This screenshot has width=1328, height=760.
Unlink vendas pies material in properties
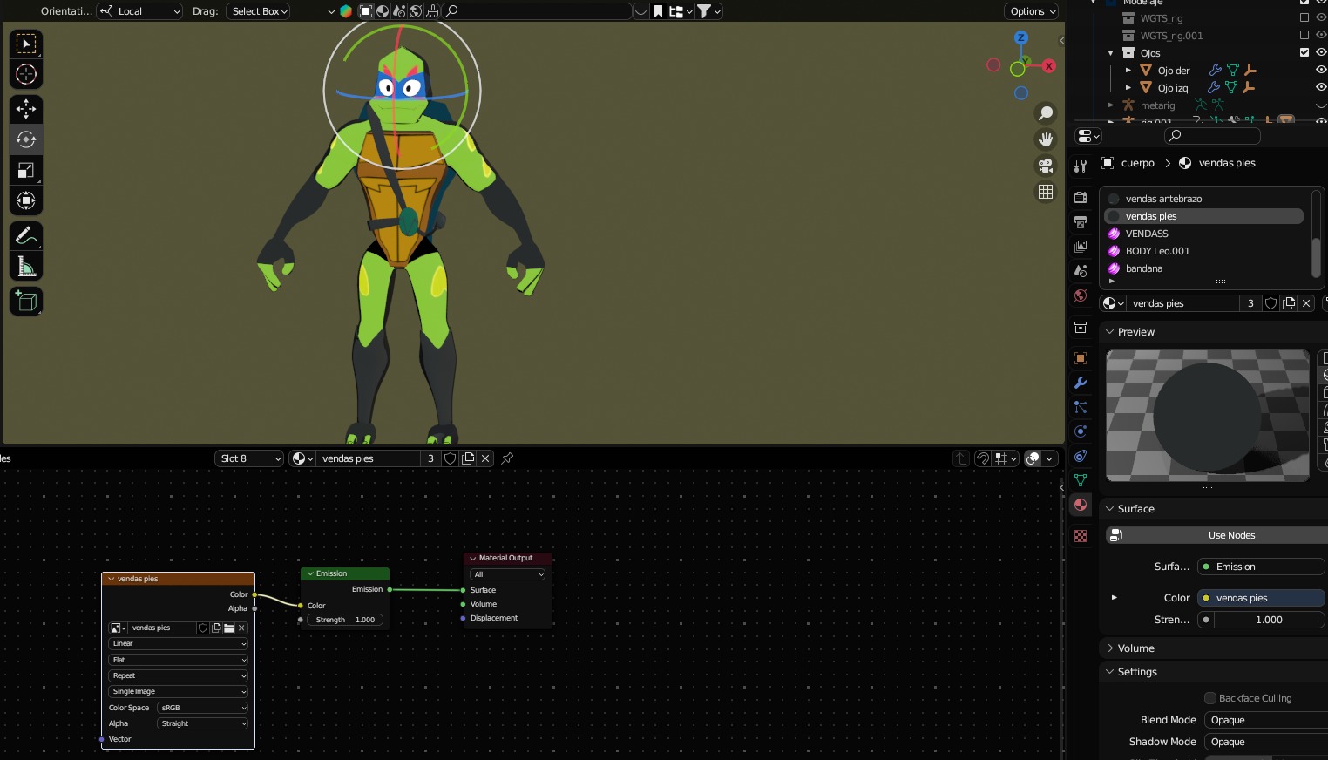click(1306, 303)
